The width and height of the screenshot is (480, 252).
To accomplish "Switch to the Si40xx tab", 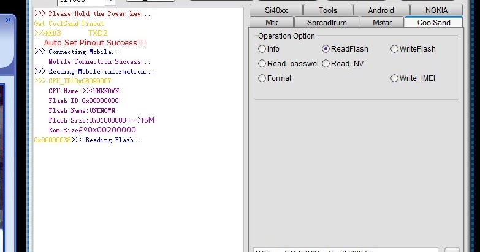I will 276,10.
